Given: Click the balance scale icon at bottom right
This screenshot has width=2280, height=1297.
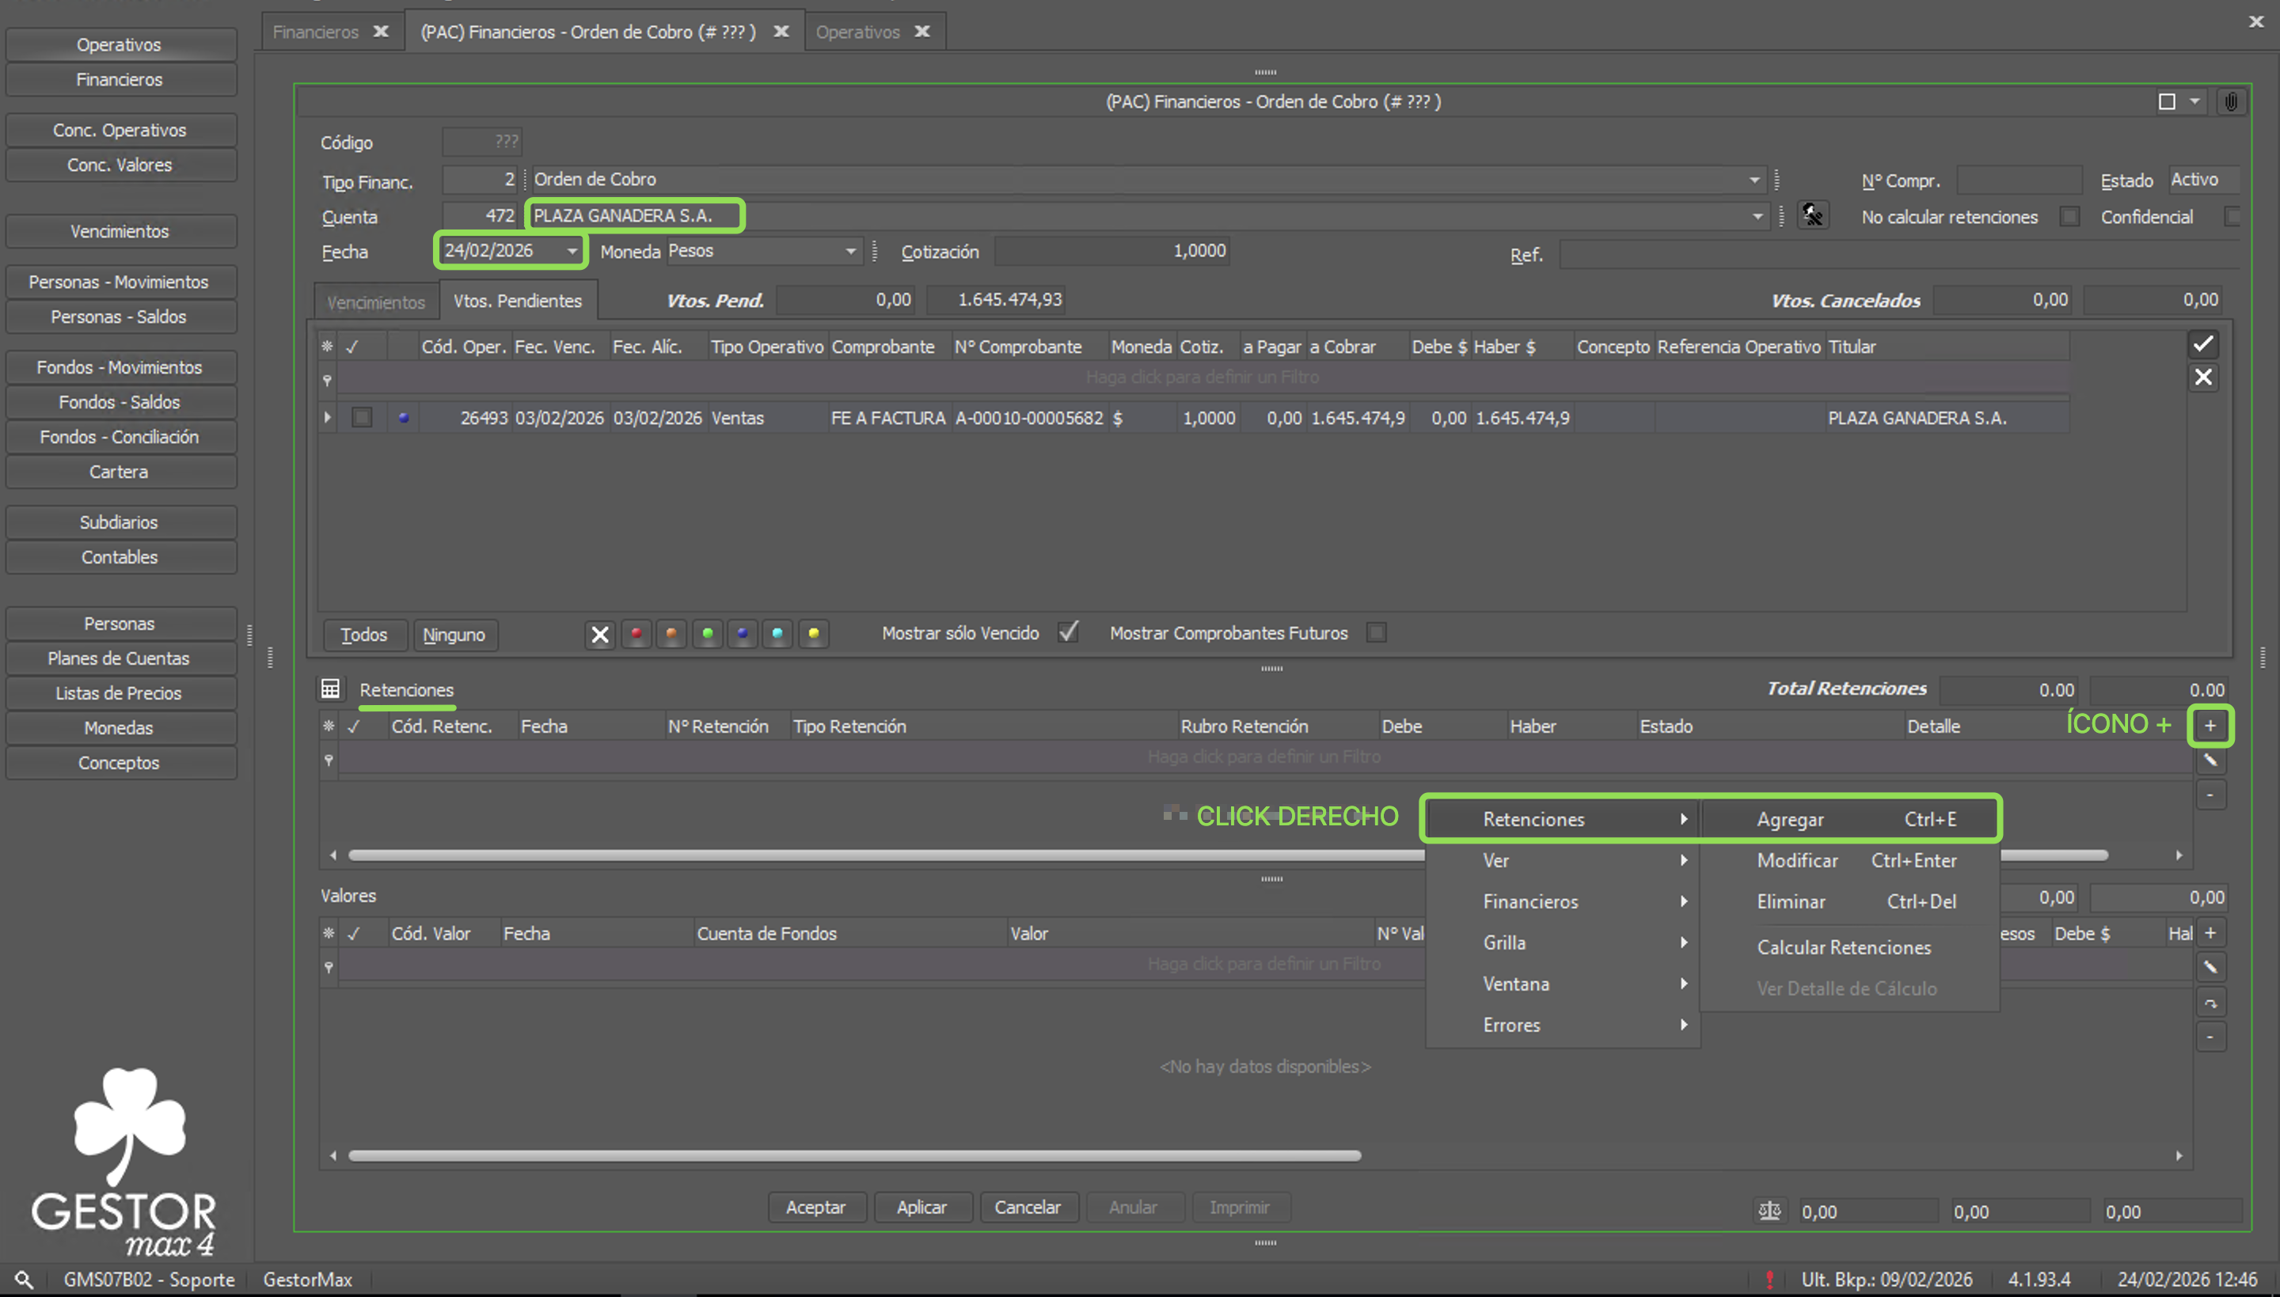Looking at the screenshot, I should pyautogui.click(x=1769, y=1211).
